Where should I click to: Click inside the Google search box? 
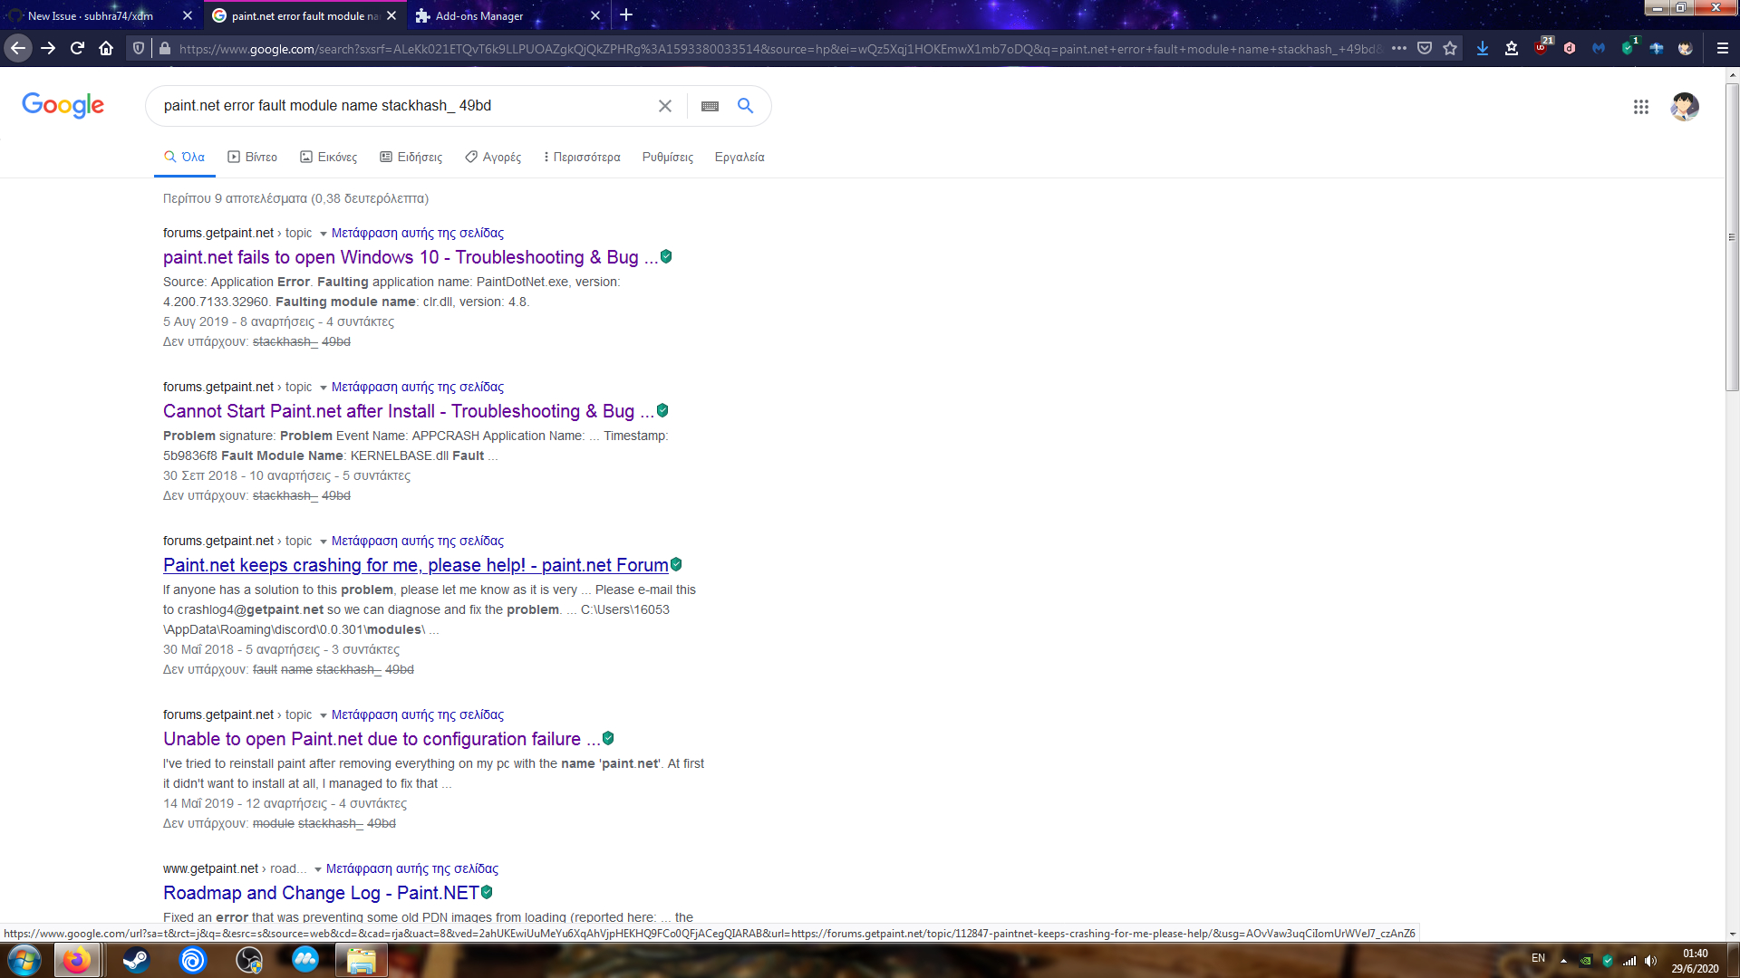(x=399, y=106)
